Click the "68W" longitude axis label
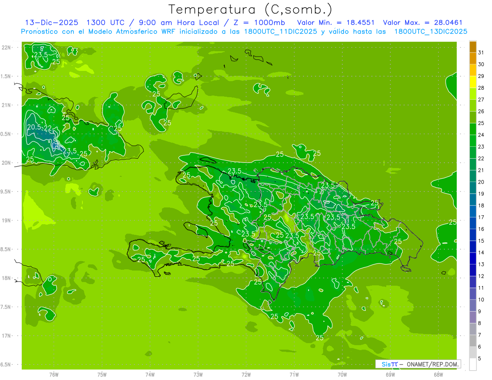The width and height of the screenshot is (492, 380). pyautogui.click(x=438, y=374)
